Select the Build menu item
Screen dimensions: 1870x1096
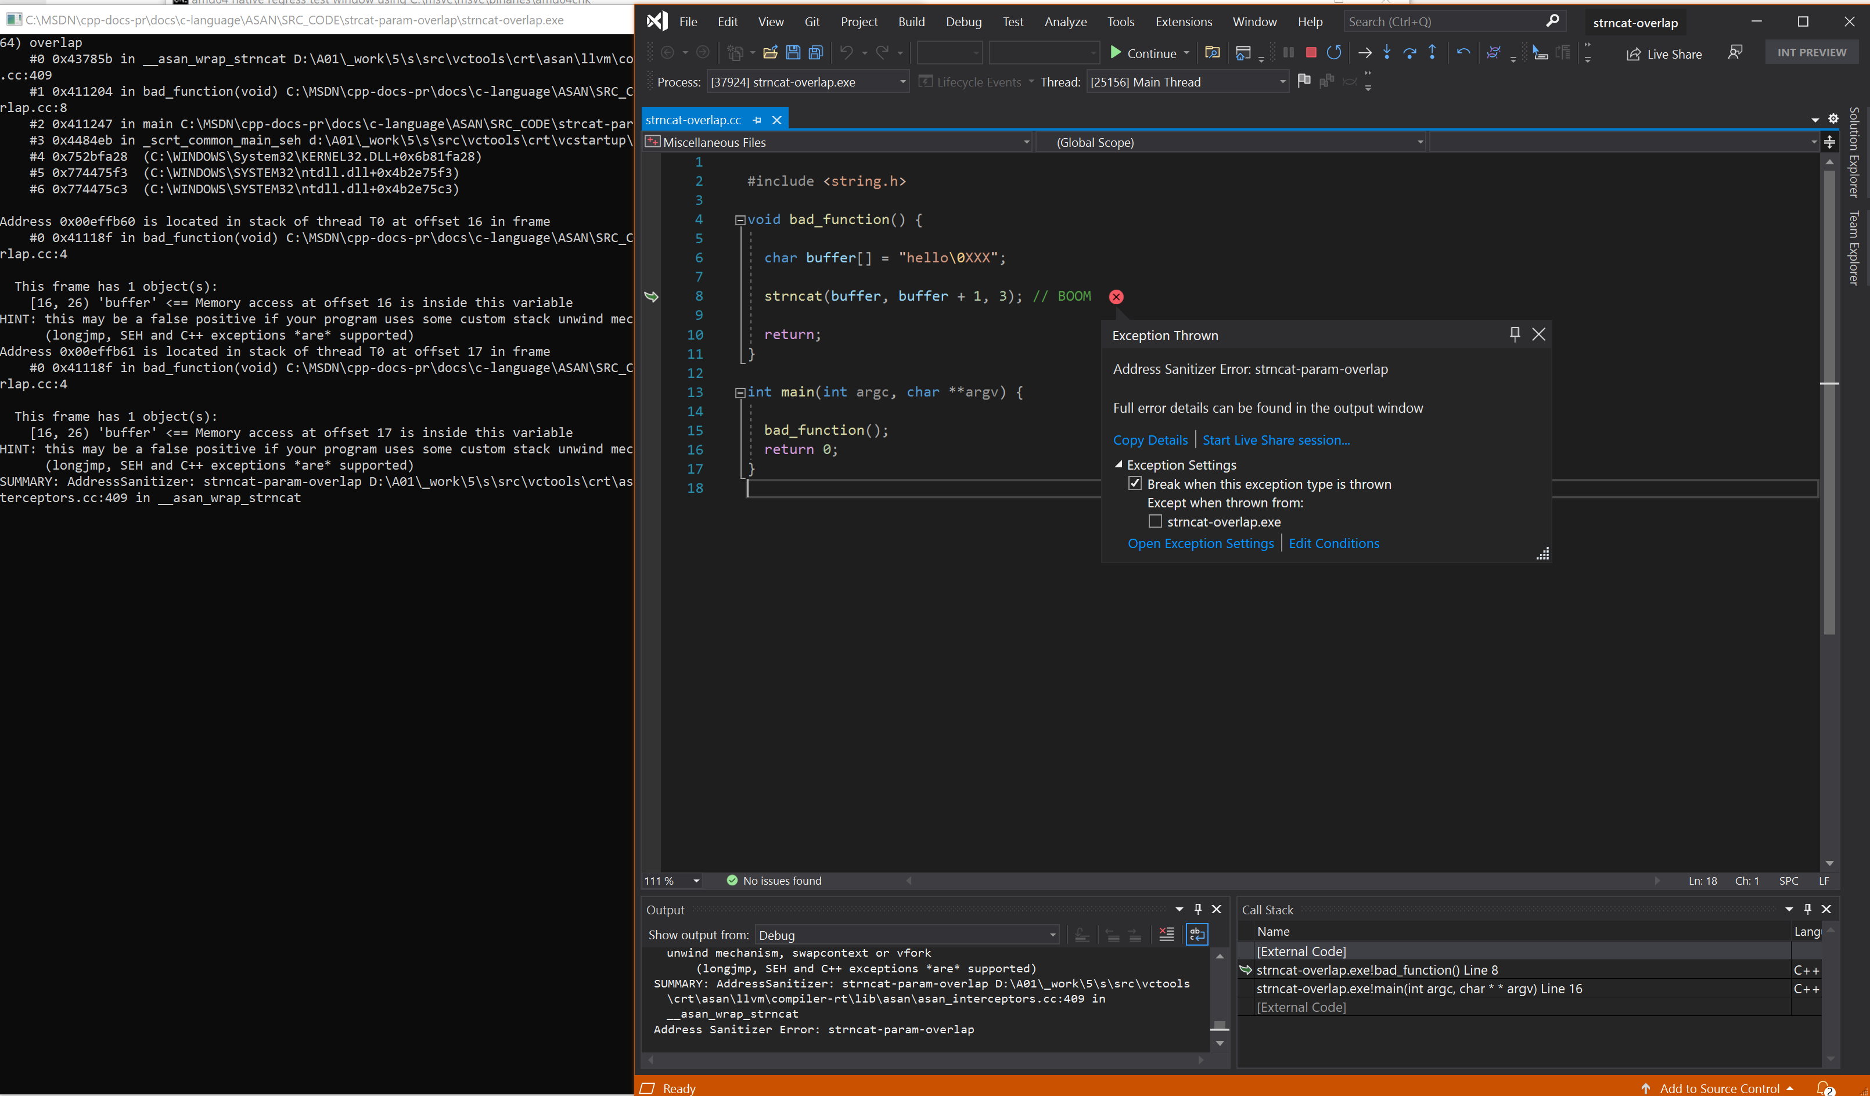(909, 21)
